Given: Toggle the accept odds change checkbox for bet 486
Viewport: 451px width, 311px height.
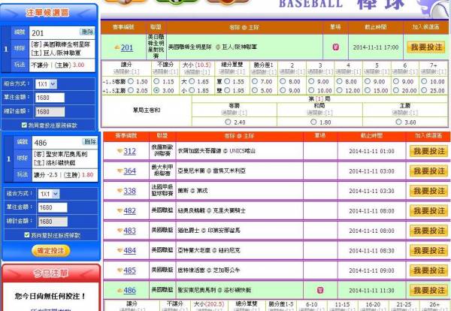Looking at the screenshot, I should pos(26,234).
